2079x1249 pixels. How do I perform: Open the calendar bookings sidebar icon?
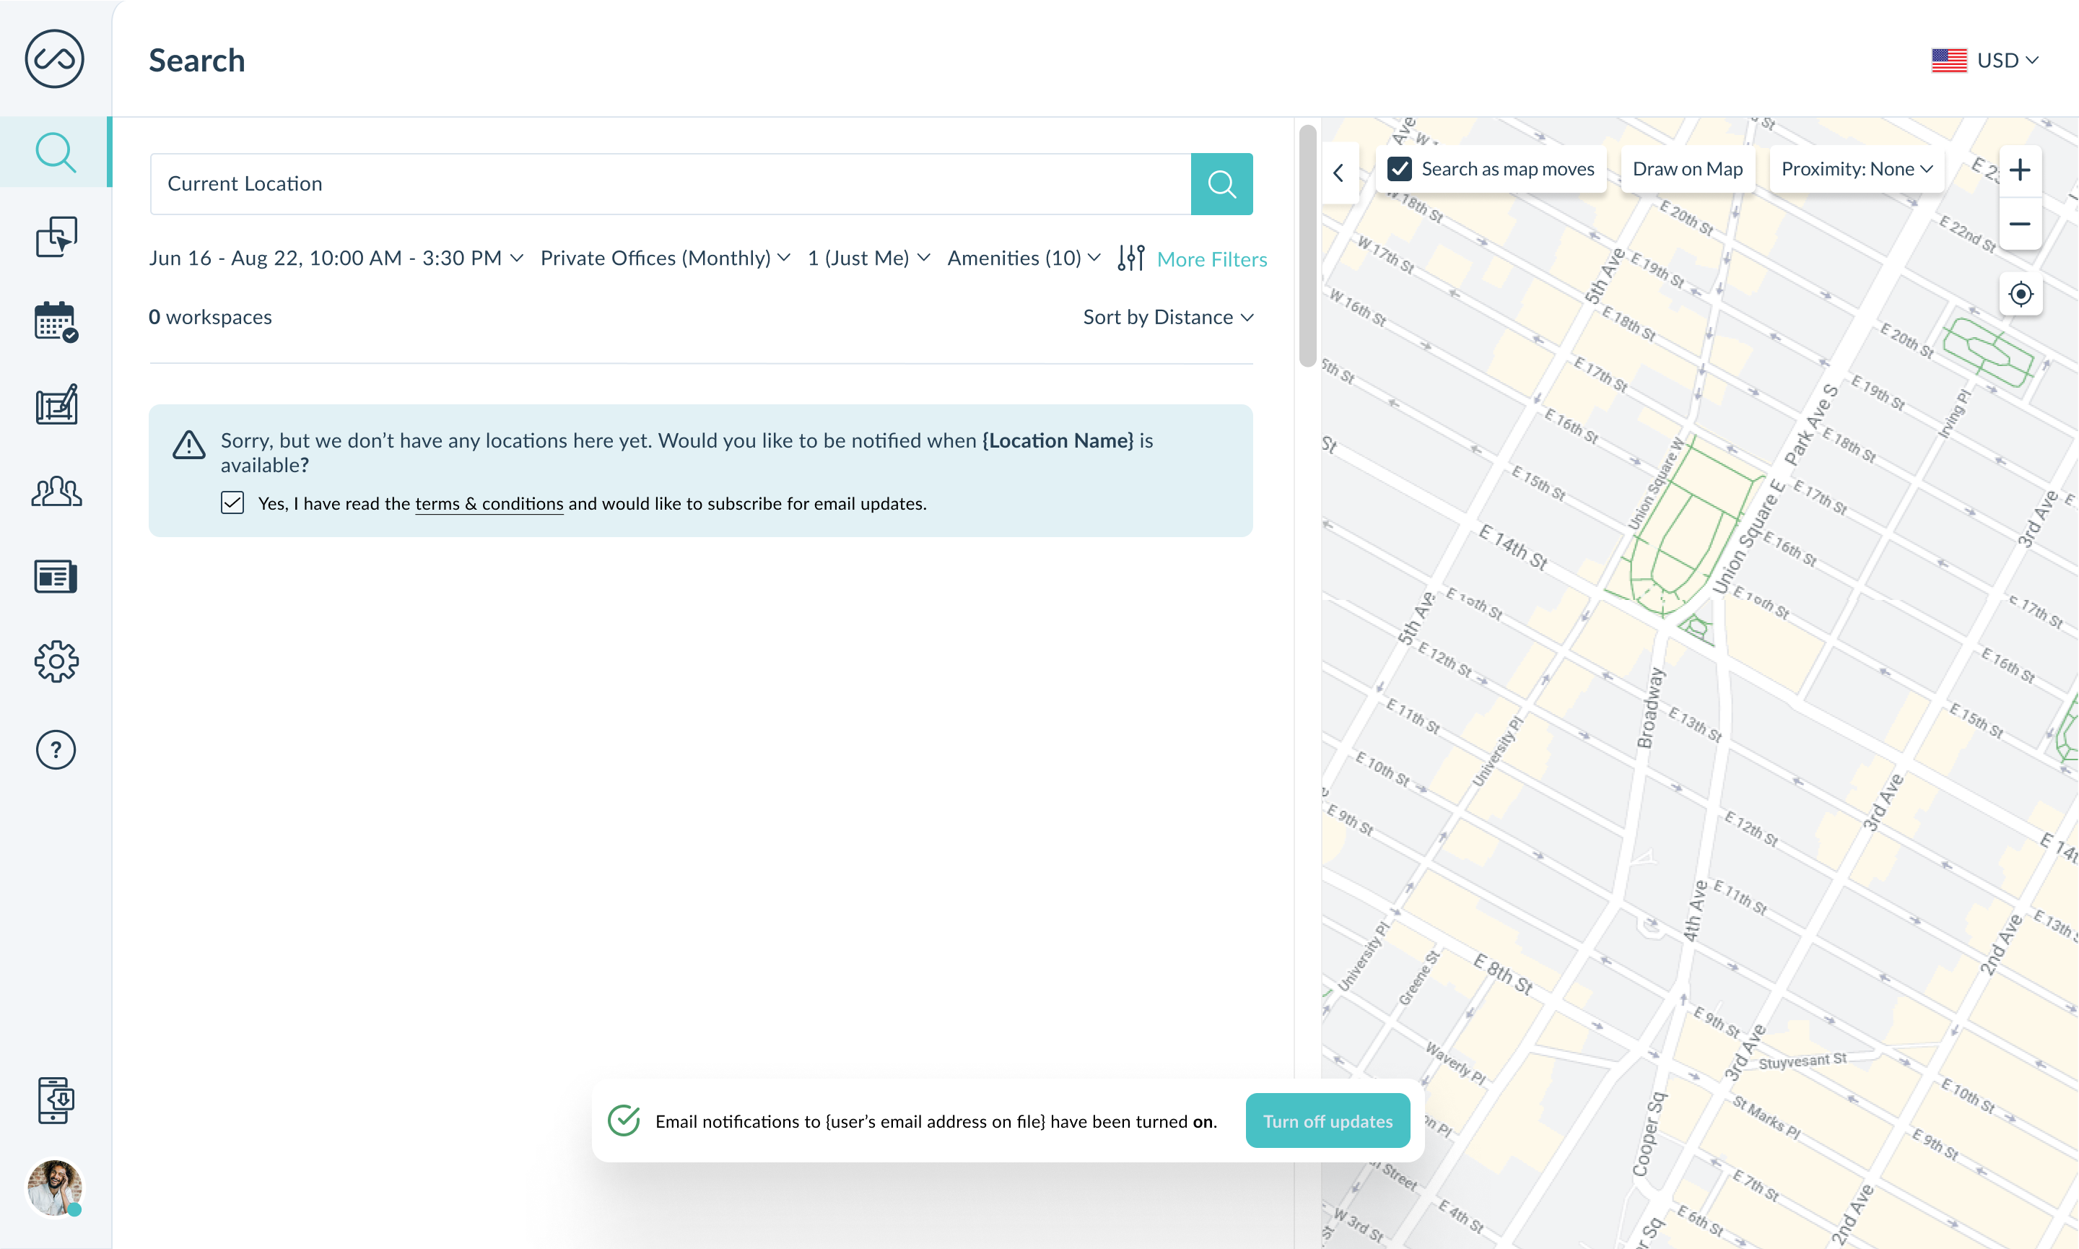click(x=56, y=321)
